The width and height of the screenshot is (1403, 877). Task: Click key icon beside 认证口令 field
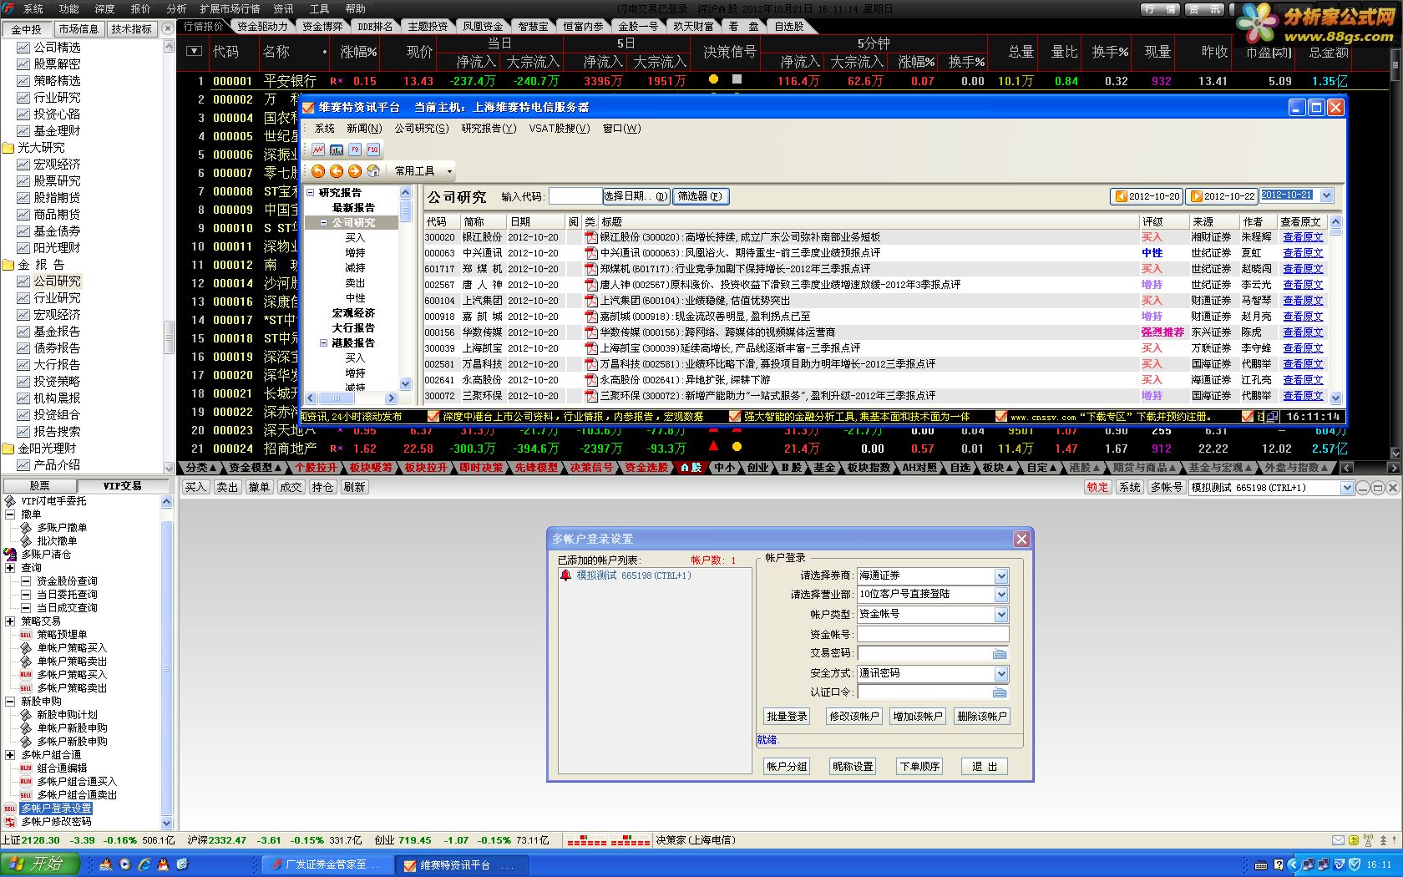(x=1000, y=692)
